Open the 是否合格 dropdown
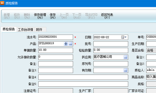 (151, 50)
